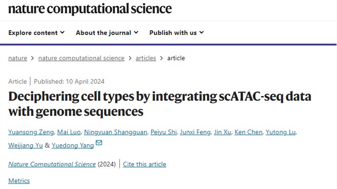337x189 pixels.
Task: Click the email envelope icon beside Yuedong Yang
Action: coord(99,143)
